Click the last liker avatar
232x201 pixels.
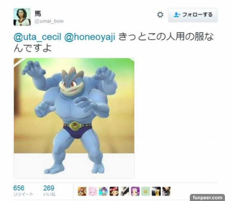tap(167, 191)
